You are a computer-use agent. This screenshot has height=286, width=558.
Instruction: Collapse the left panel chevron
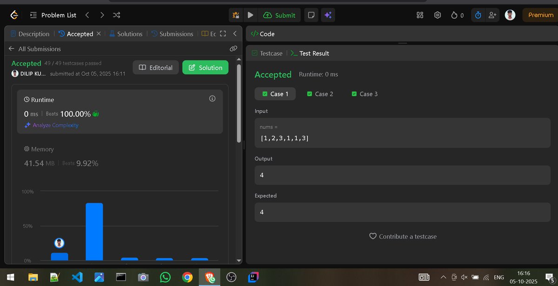pyautogui.click(x=235, y=34)
